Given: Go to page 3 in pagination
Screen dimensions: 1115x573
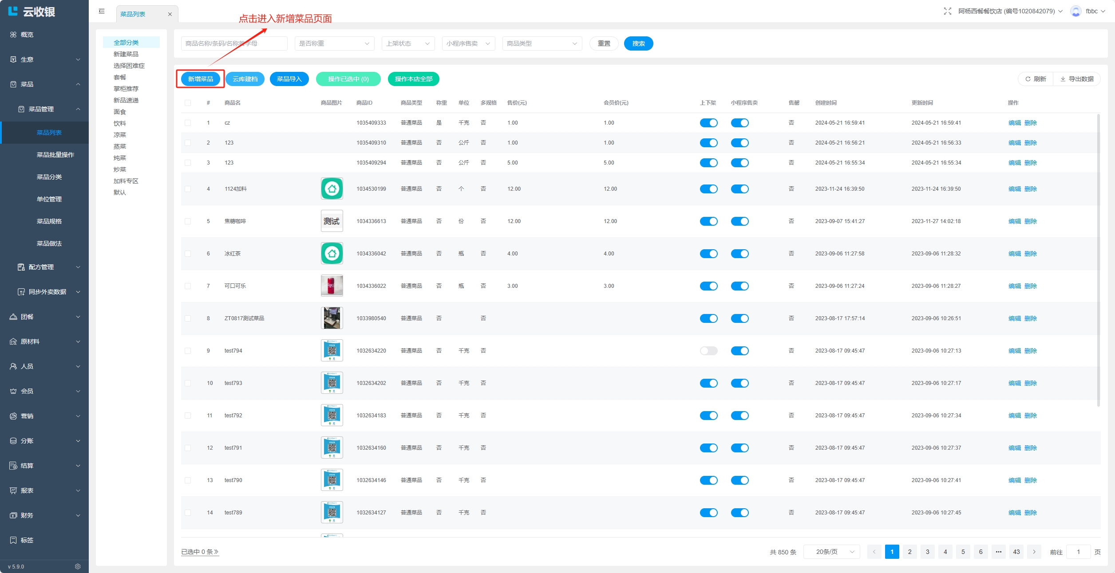Looking at the screenshot, I should pos(927,552).
